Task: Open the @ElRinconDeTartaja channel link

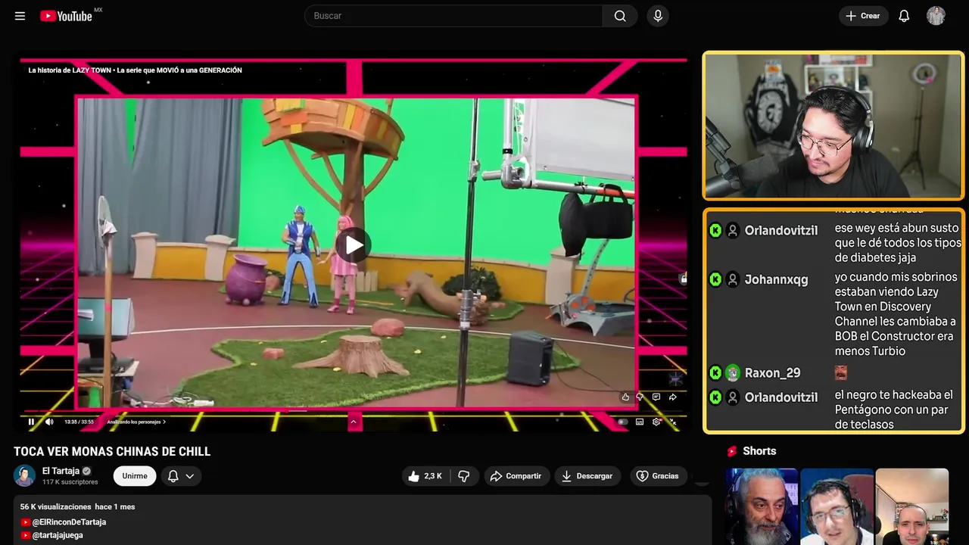Action: [69, 522]
